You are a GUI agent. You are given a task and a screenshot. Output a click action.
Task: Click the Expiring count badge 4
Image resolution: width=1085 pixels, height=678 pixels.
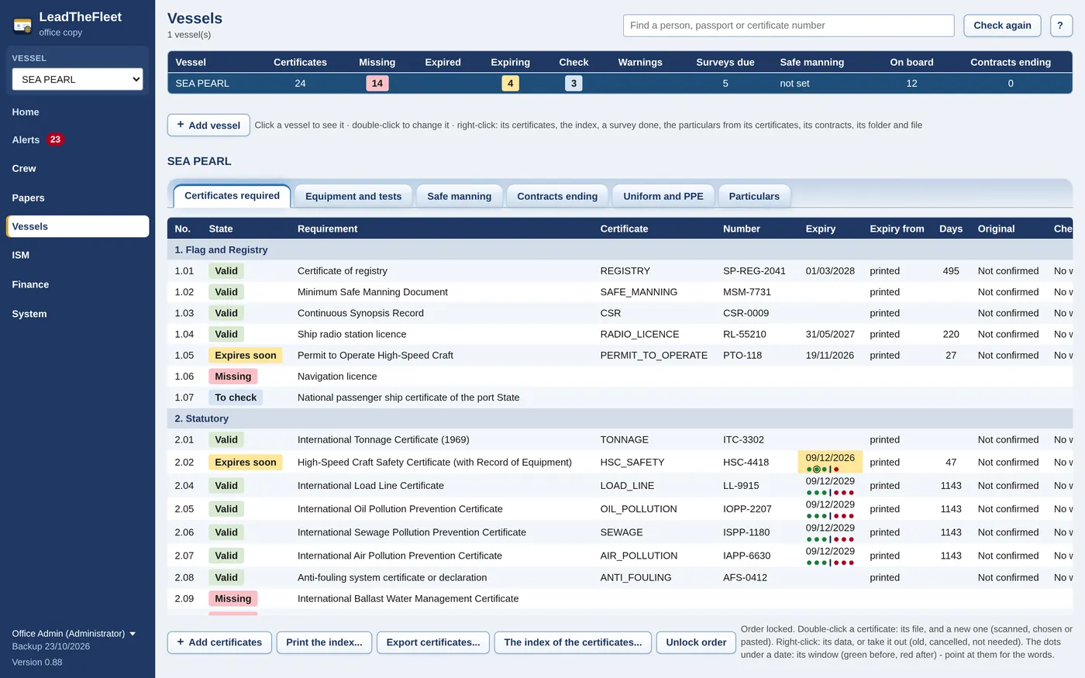pos(510,84)
